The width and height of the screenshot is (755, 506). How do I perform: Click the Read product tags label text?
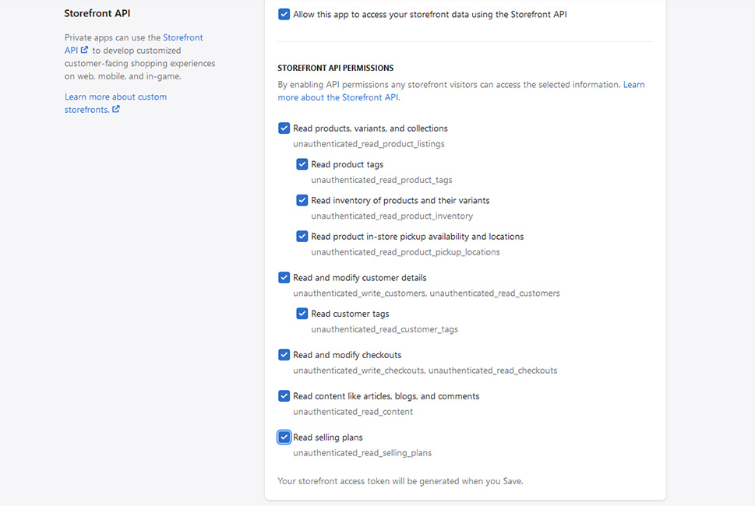click(348, 164)
